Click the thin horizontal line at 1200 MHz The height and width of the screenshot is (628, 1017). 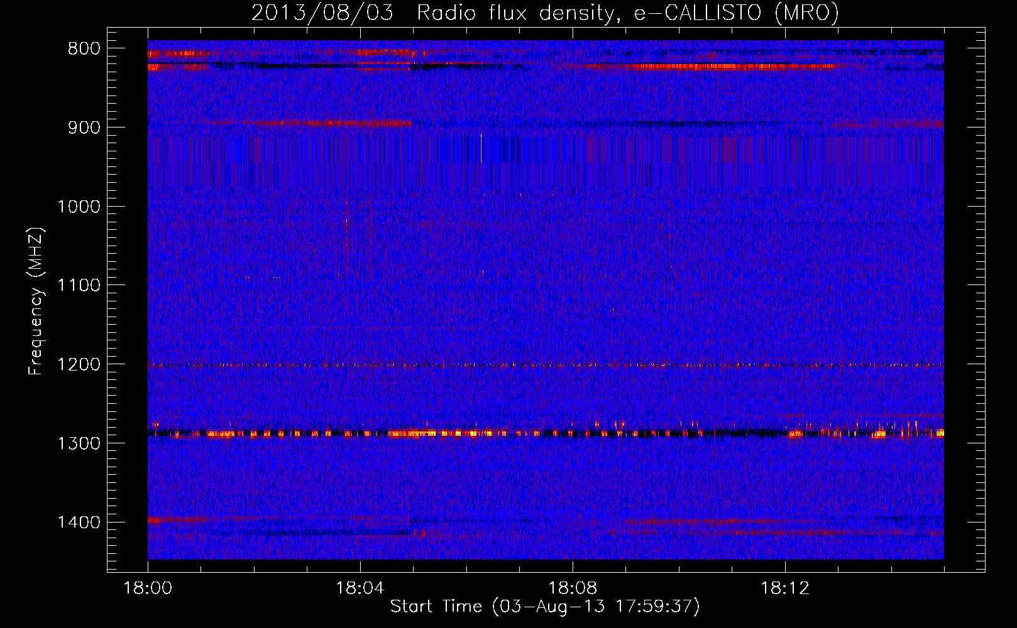tap(546, 365)
